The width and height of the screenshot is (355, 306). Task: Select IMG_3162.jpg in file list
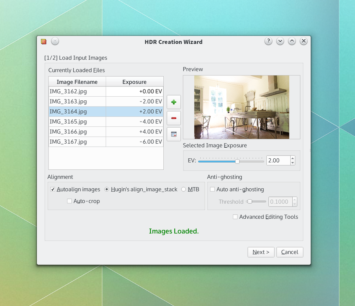tap(77, 91)
